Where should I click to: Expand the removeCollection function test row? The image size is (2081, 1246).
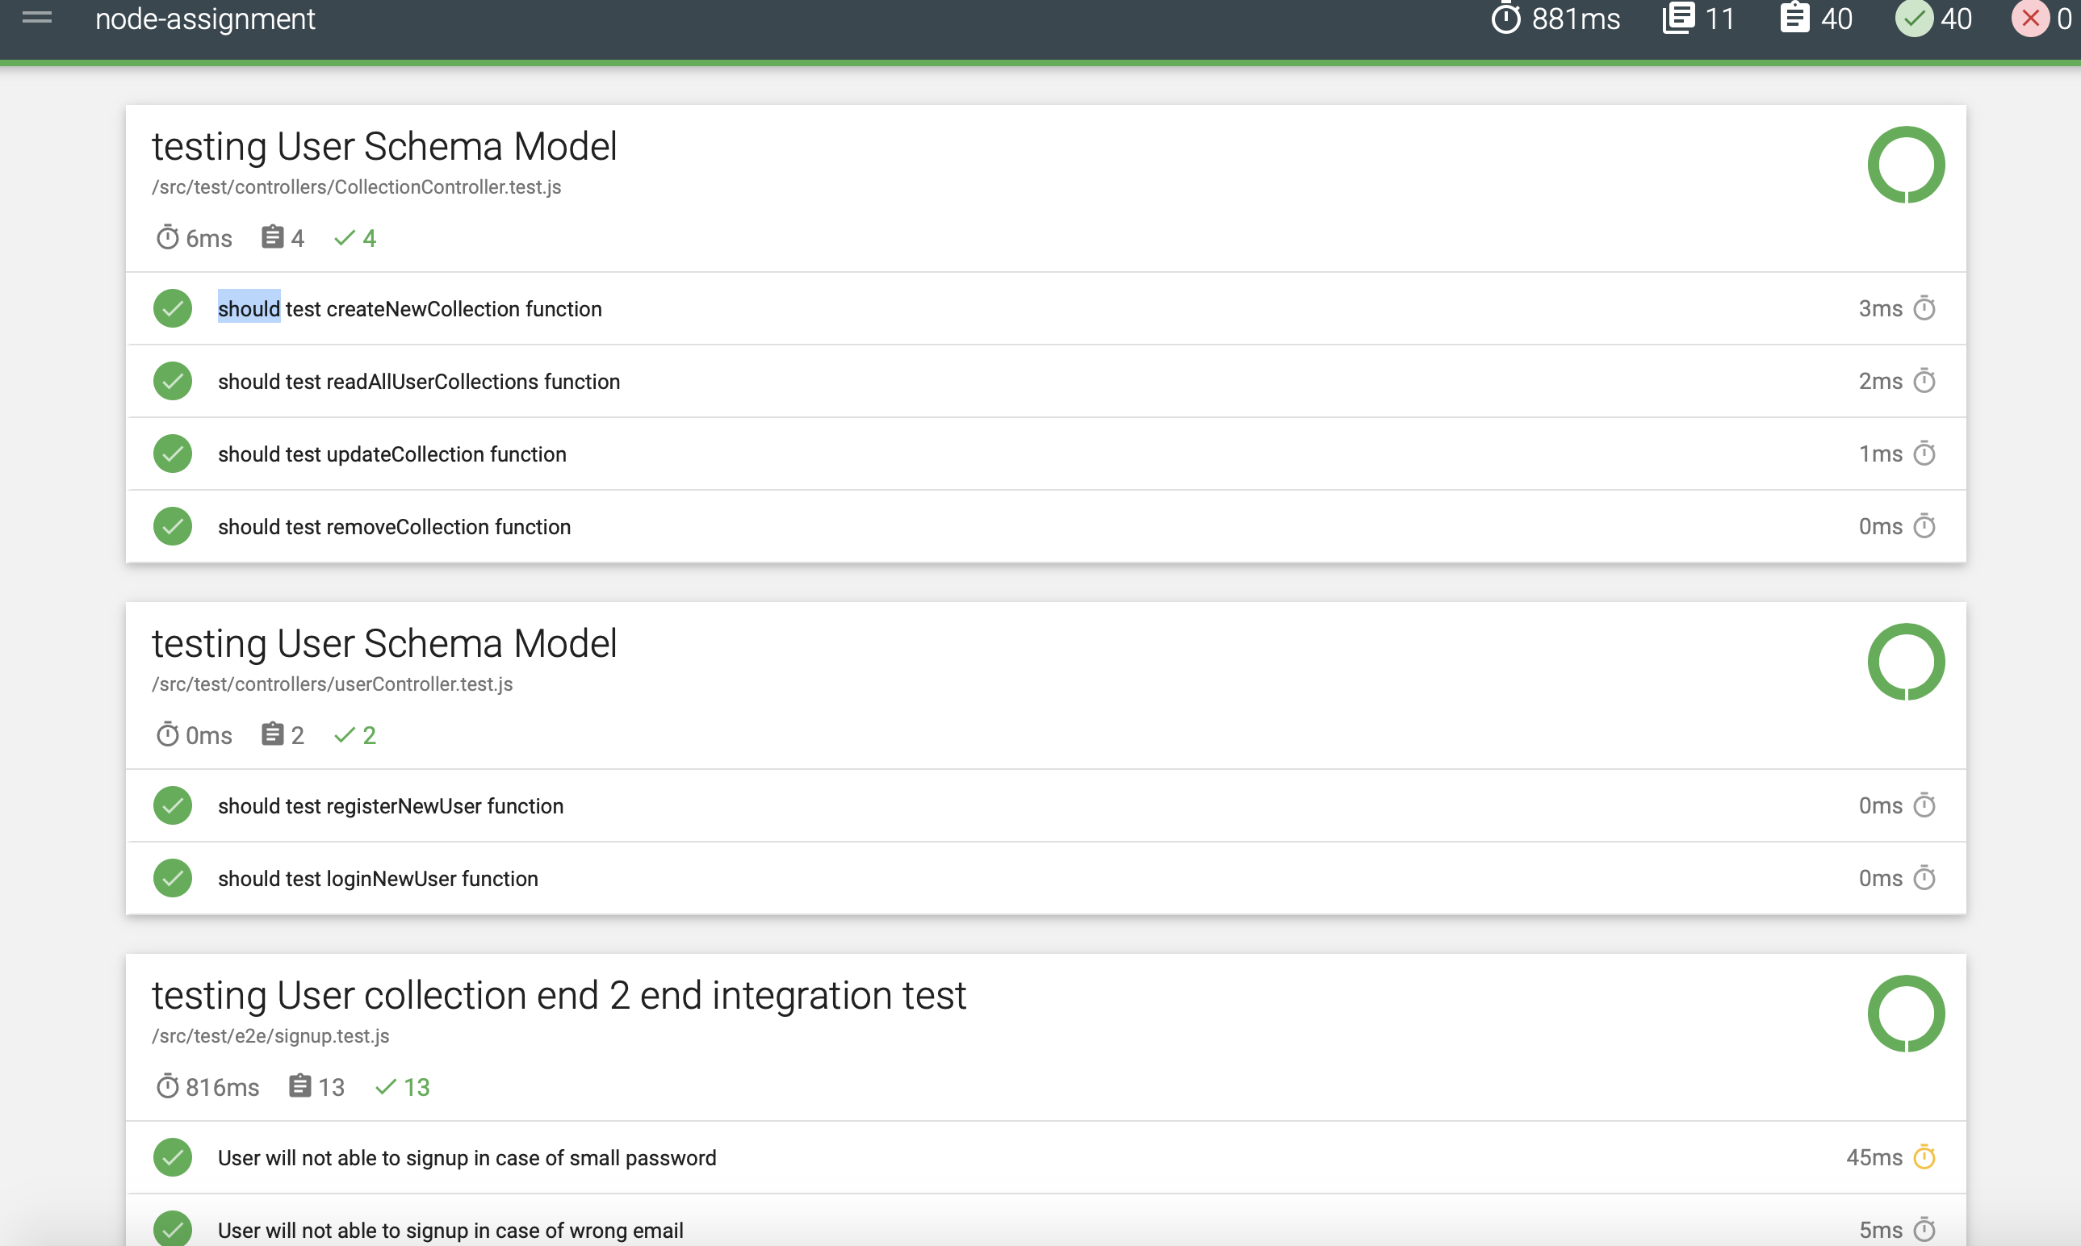pos(394,526)
